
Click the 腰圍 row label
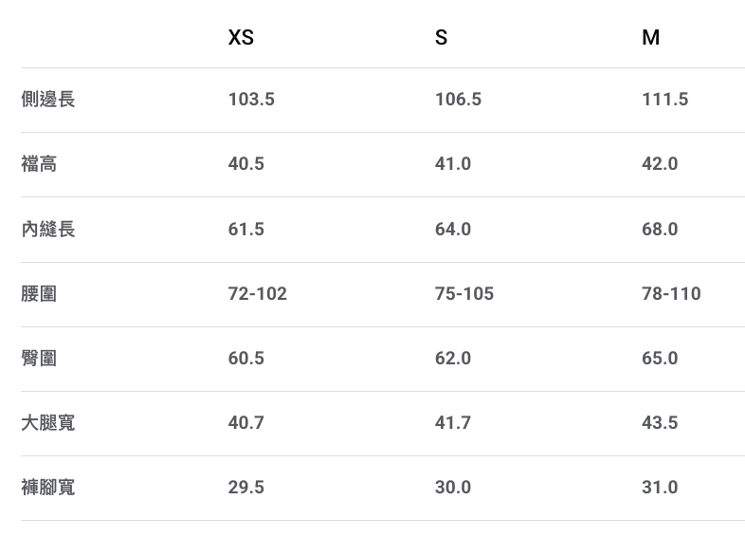point(39,293)
